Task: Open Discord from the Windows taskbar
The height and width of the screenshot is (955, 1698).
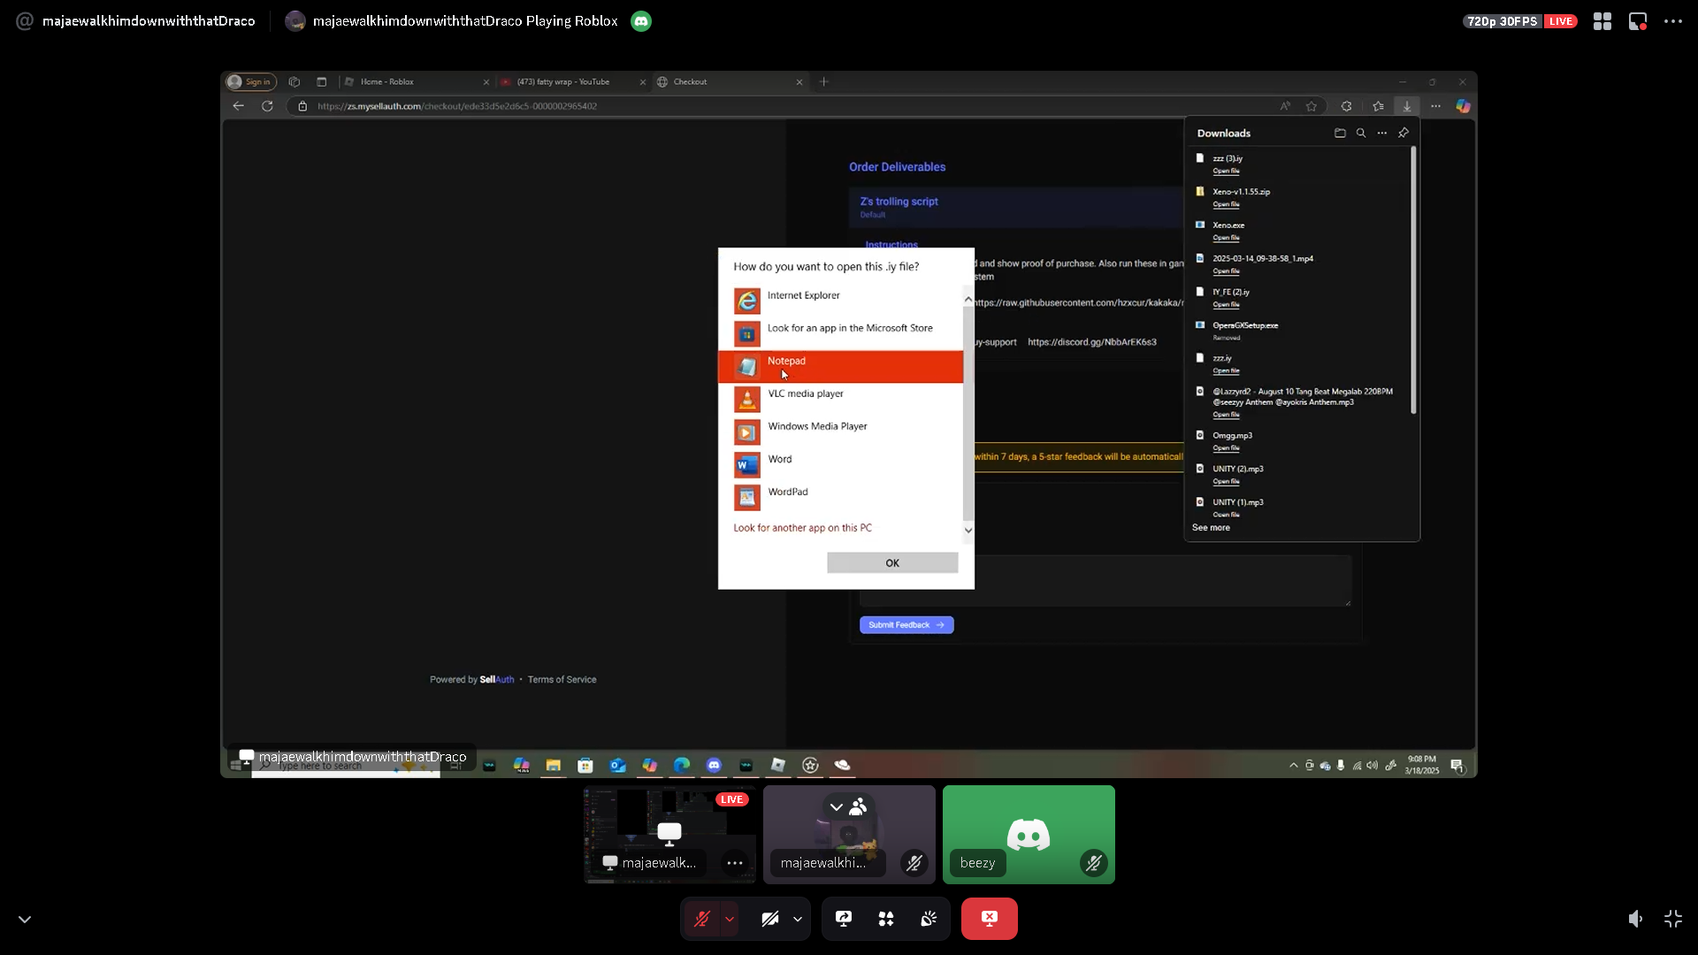Action: point(714,765)
